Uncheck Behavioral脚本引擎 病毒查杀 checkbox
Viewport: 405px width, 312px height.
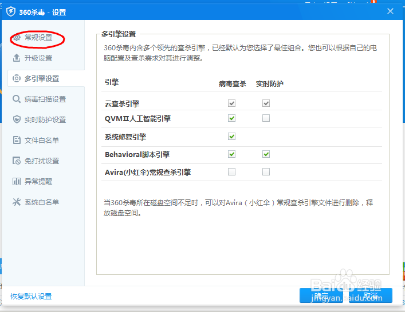(231, 154)
